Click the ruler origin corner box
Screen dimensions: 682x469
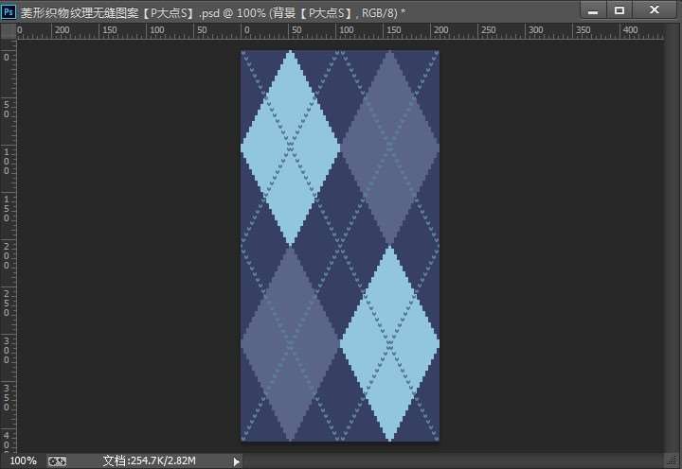pyautogui.click(x=9, y=31)
